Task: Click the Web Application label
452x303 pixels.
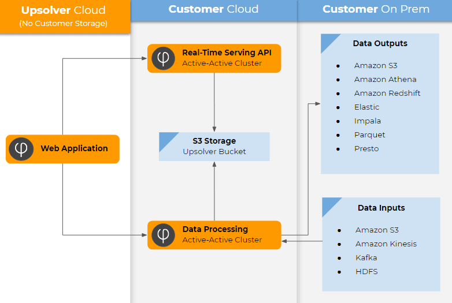Action: pyautogui.click(x=74, y=148)
